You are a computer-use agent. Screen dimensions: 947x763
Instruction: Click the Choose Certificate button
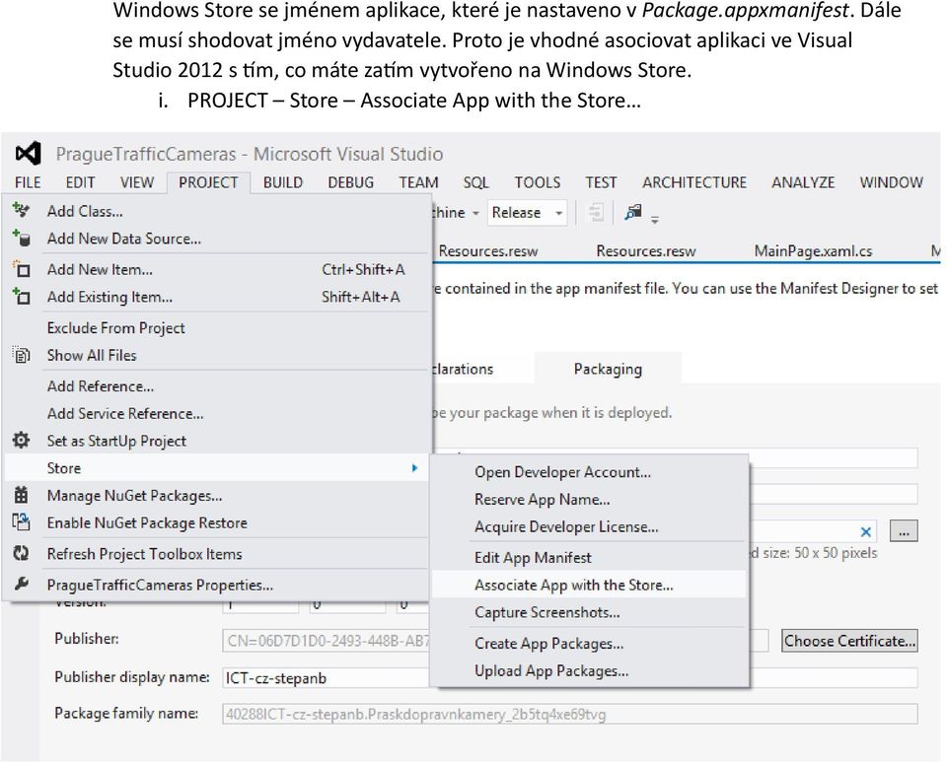pos(849,641)
